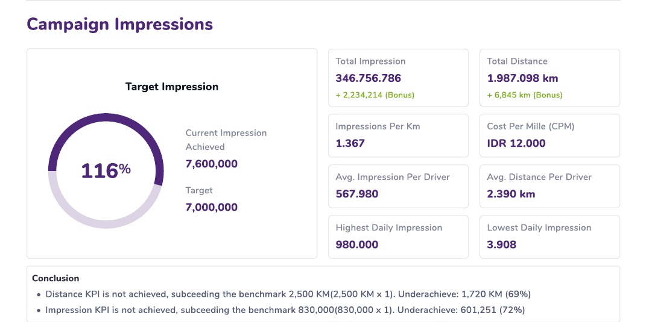Click the Current Impression Achieved value 7,600,000
This screenshot has height=322, width=646.
pyautogui.click(x=211, y=164)
